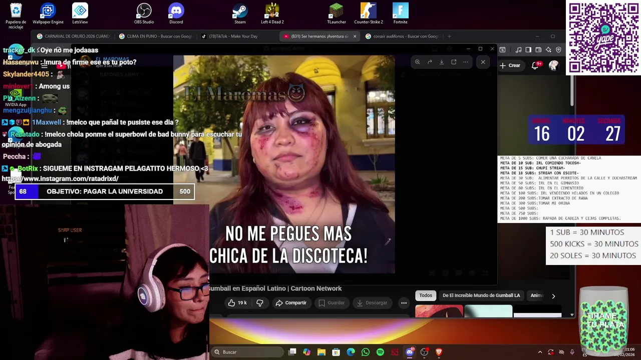Switch to Discord on the taskbar
This screenshot has width=641, height=360.
click(x=410, y=352)
